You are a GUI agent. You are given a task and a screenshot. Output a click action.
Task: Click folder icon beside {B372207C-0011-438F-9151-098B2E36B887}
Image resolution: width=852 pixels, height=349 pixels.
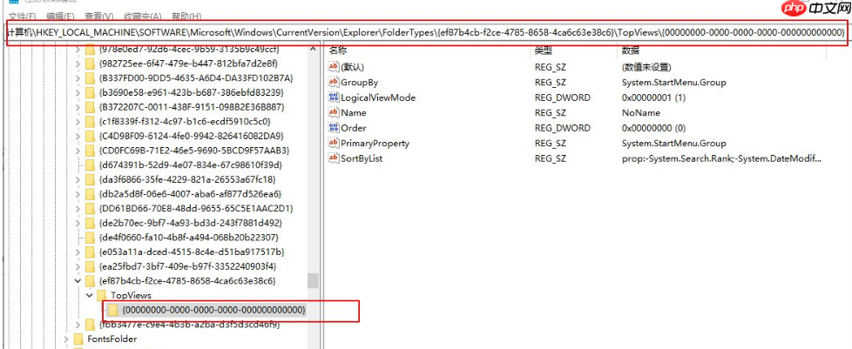coord(91,107)
